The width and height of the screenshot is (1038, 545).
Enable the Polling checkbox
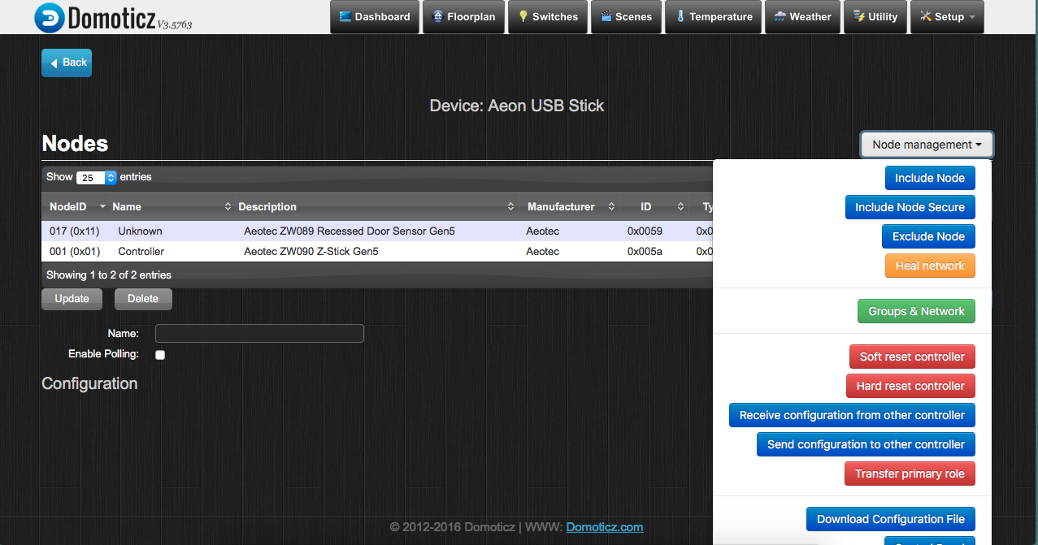click(160, 355)
